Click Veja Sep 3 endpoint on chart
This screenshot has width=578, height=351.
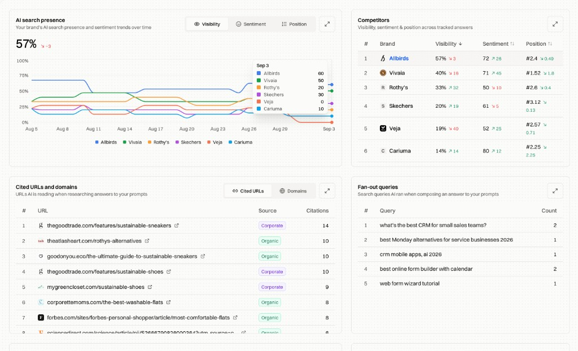click(x=332, y=122)
